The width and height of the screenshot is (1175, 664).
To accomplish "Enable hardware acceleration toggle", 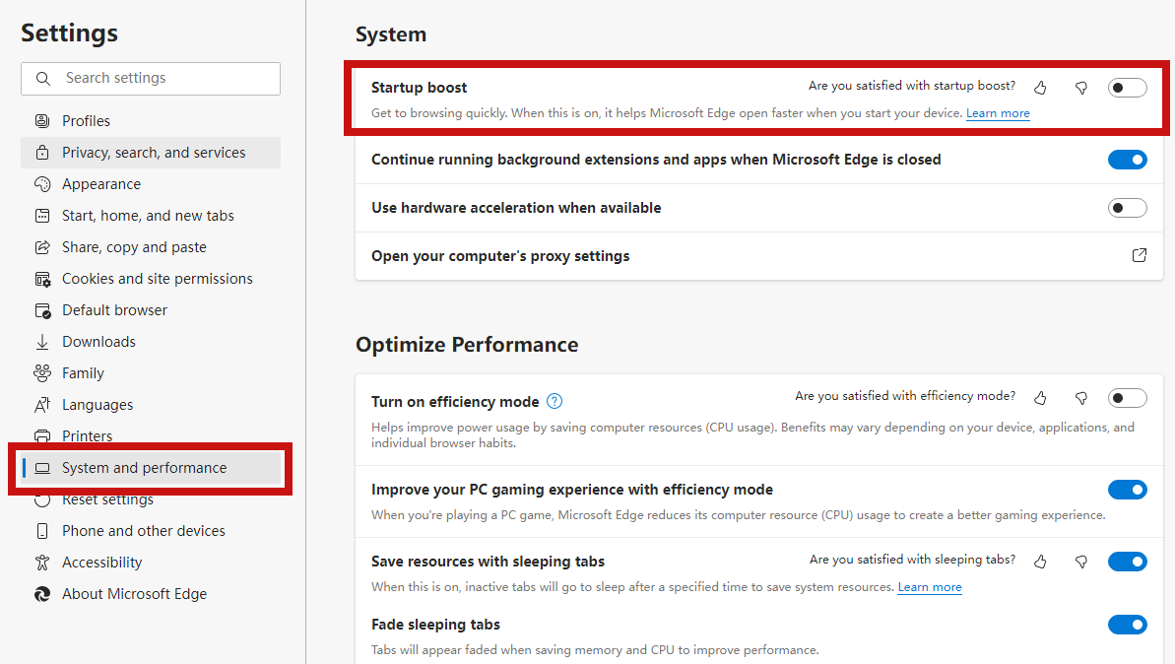I will coord(1127,208).
